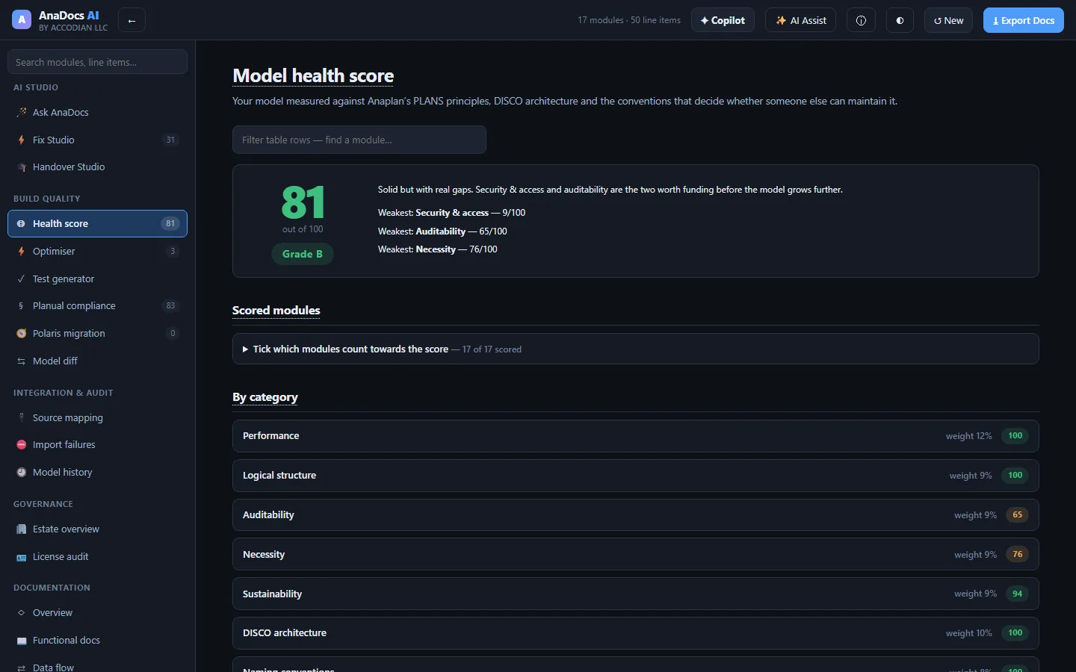Go to Handover Studio
Image resolution: width=1076 pixels, height=672 pixels.
[x=97, y=167]
